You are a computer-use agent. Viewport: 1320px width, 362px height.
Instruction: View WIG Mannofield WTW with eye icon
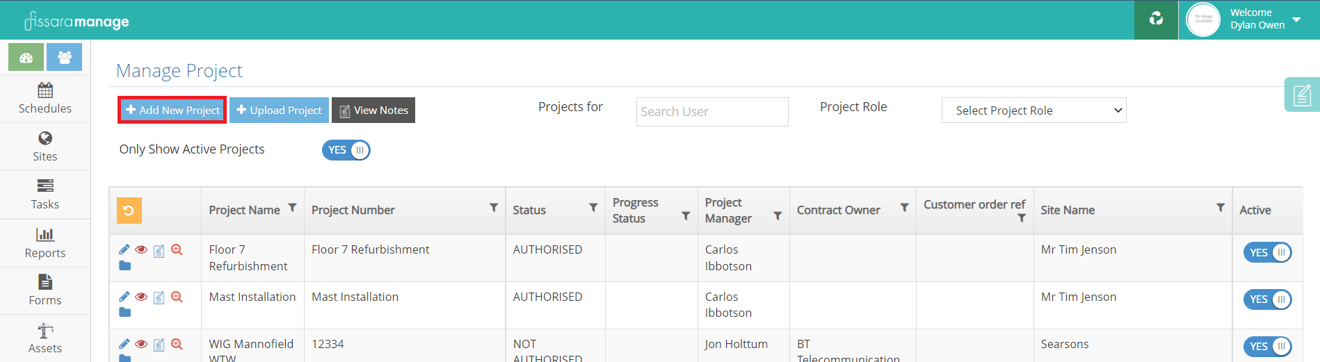[x=141, y=344]
